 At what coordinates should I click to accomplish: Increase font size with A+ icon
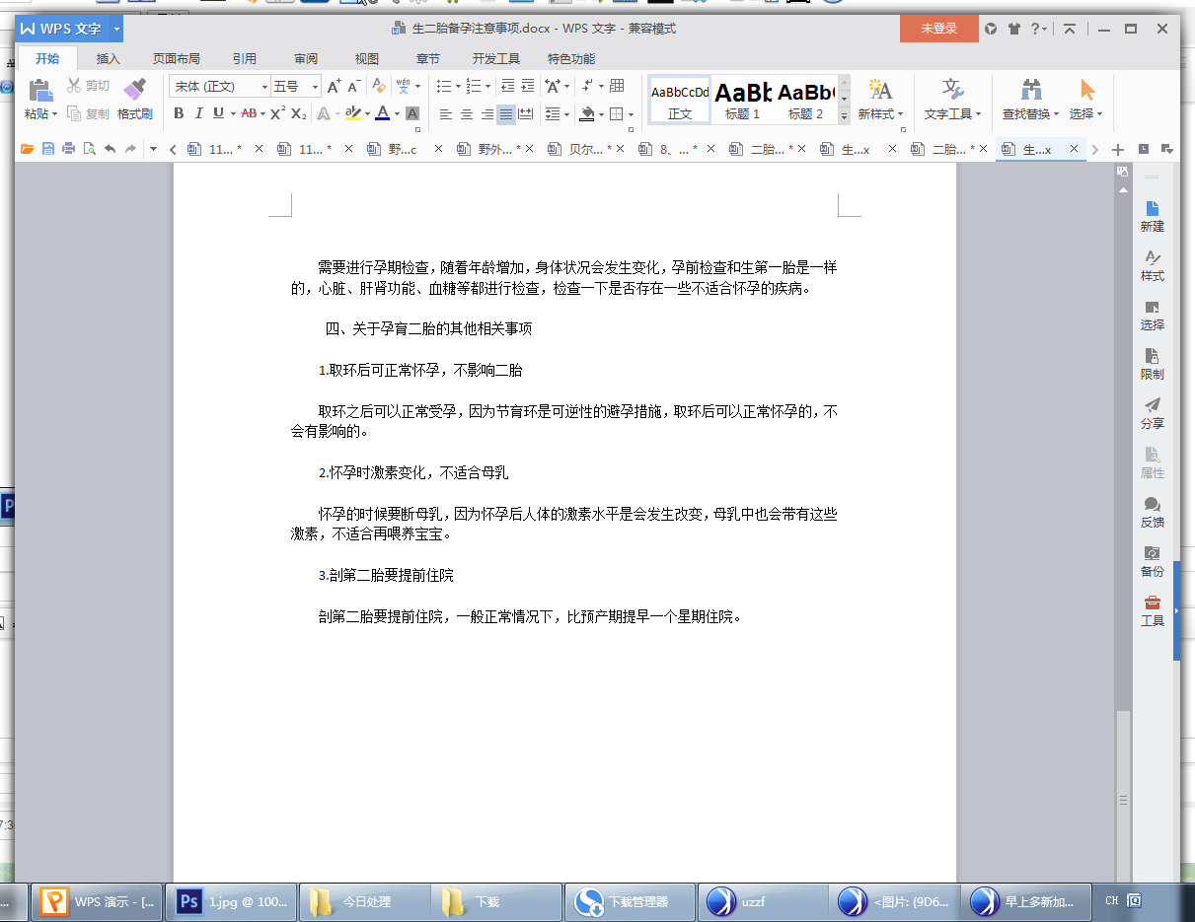[335, 86]
